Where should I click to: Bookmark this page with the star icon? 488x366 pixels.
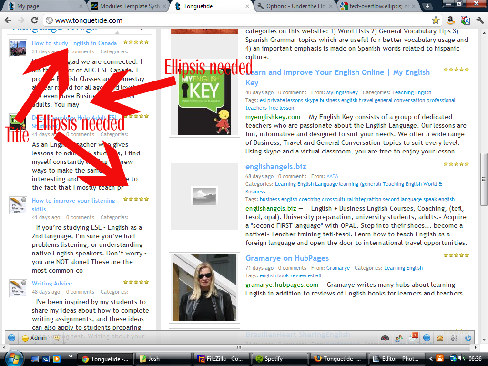point(436,20)
